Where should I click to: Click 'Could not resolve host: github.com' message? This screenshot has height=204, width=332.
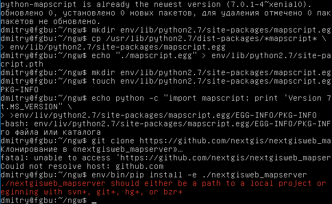82,166
